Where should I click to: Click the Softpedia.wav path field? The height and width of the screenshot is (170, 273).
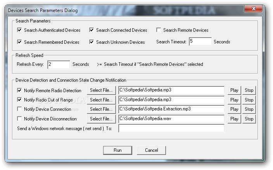[171, 119]
